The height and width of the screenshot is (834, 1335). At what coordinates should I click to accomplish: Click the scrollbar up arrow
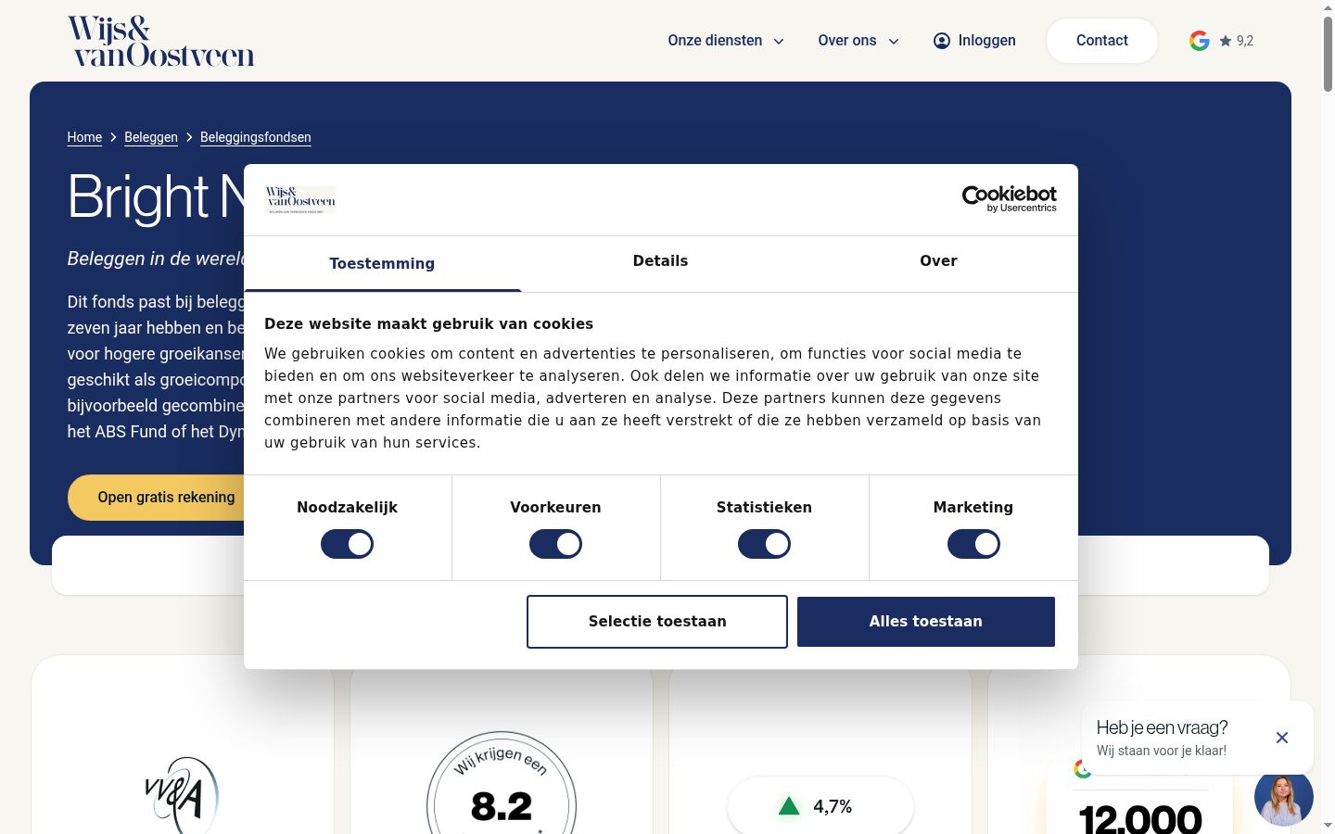1328,7
